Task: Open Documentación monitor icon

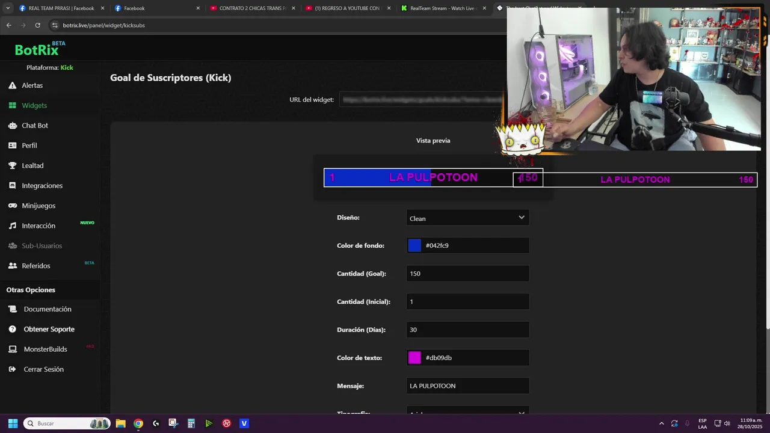Action: (12, 309)
